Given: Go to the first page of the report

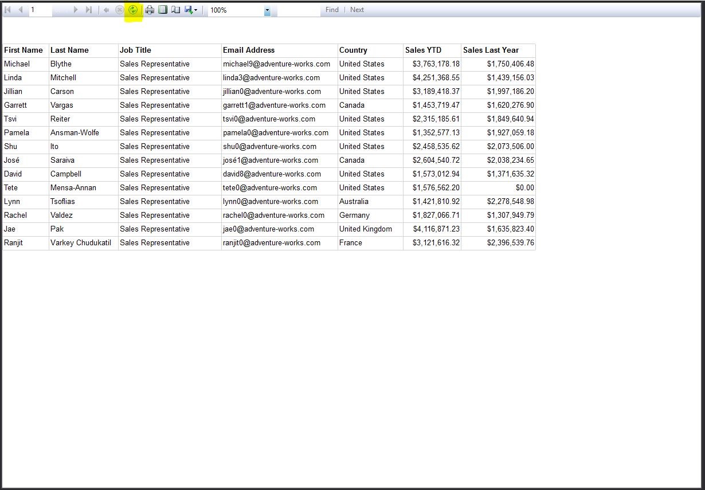Looking at the screenshot, I should [x=7, y=10].
